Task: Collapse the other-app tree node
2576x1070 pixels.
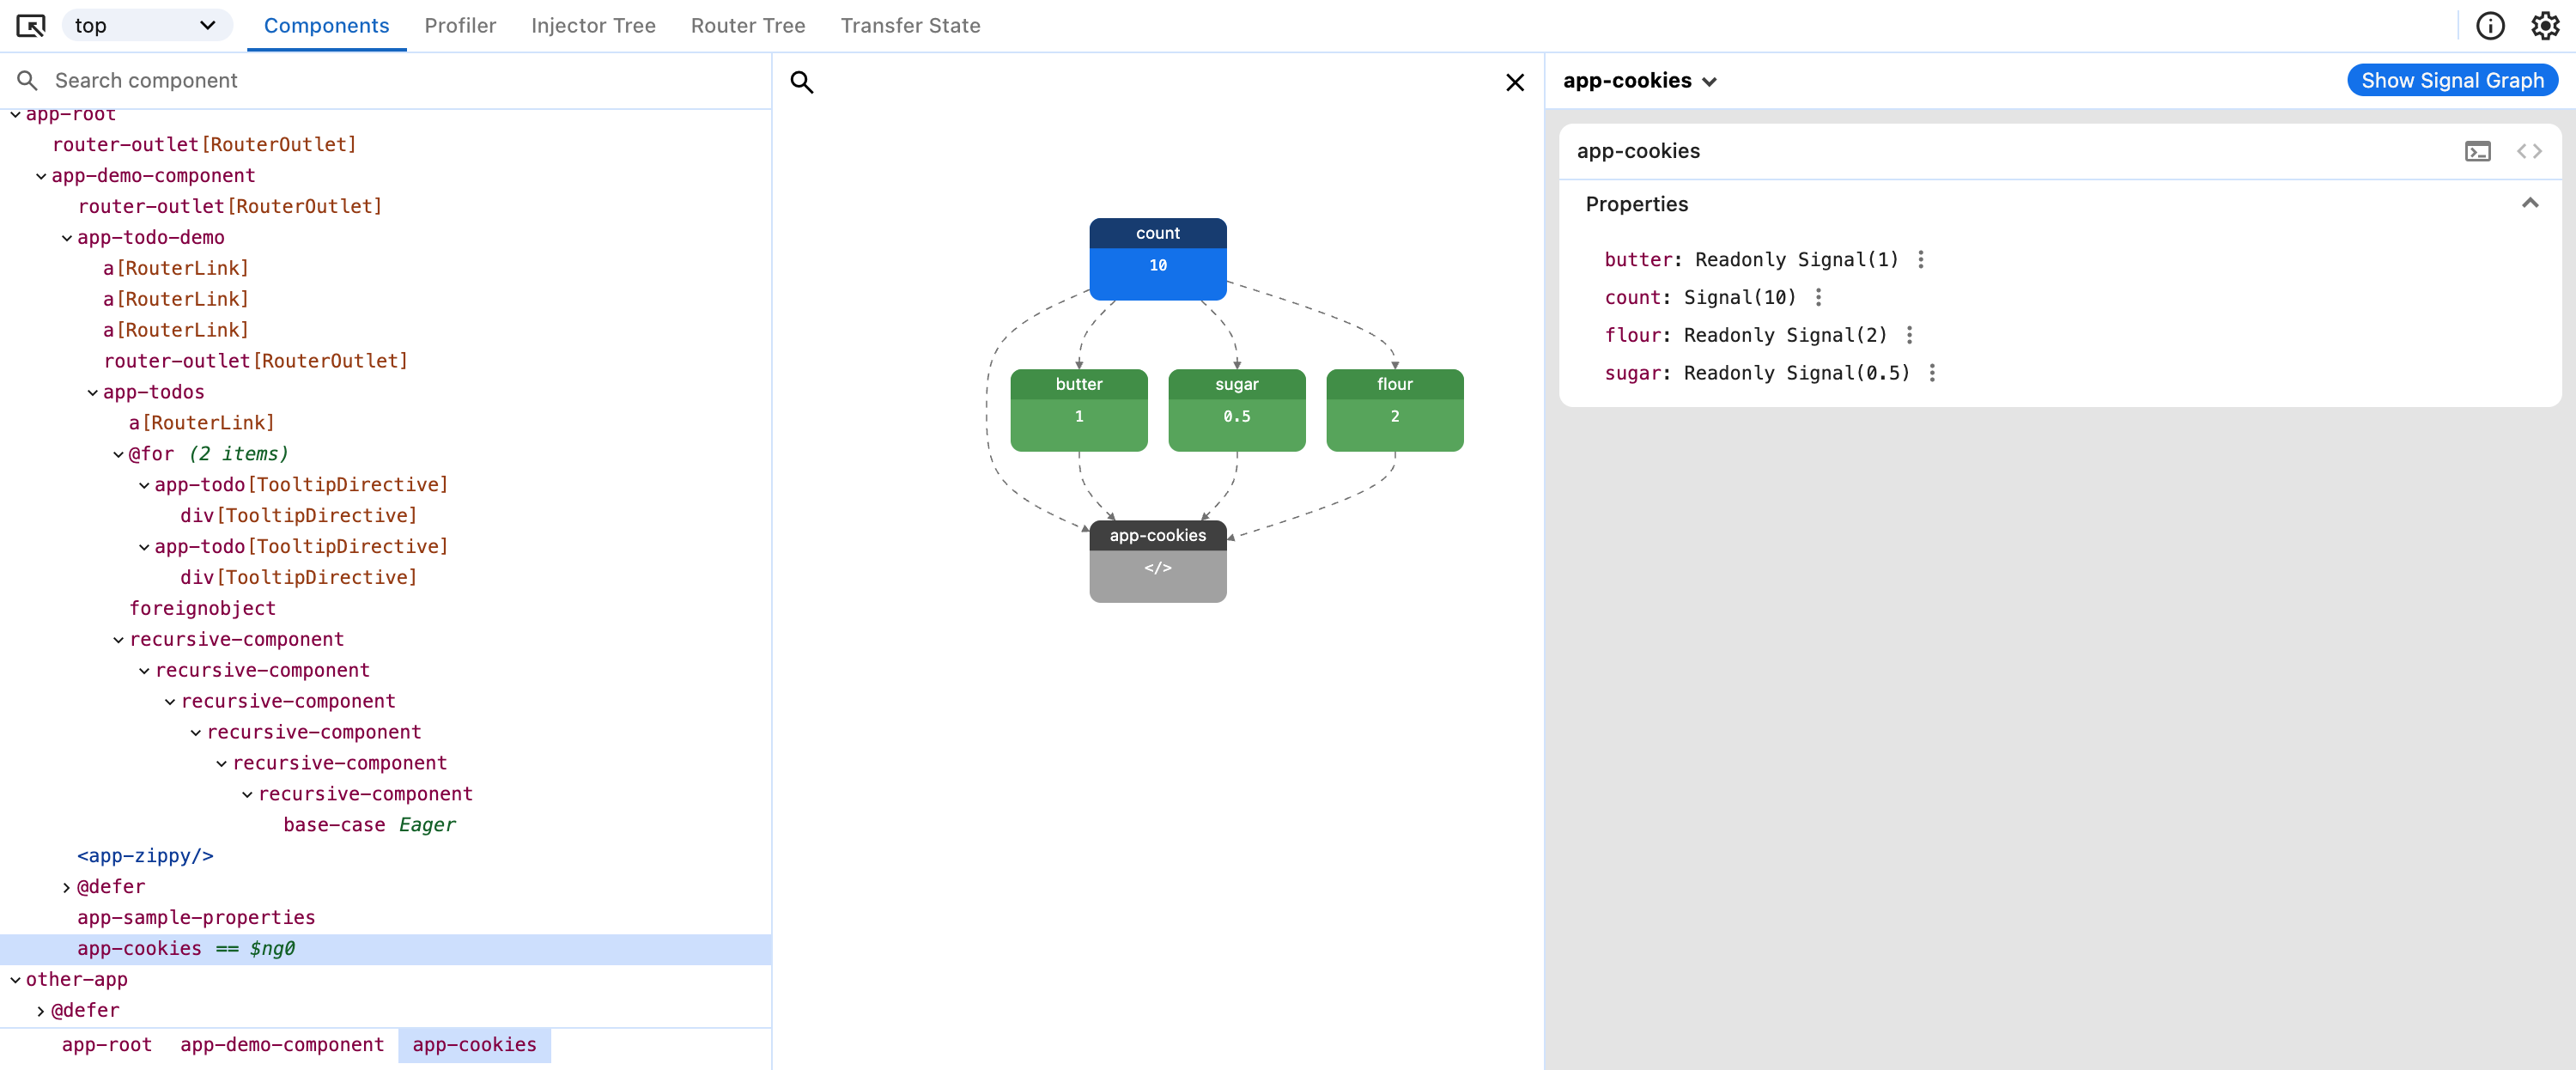Action: point(15,981)
